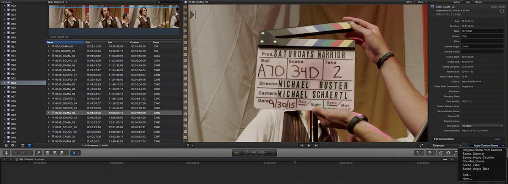The image size is (508, 184).
Task: Open the Extended metadata view popup
Action: (447, 145)
